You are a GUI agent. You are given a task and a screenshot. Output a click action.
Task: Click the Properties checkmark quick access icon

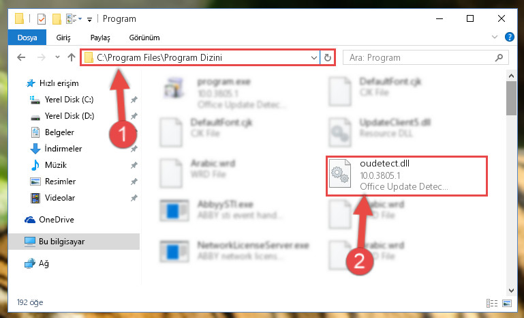pyautogui.click(x=42, y=19)
